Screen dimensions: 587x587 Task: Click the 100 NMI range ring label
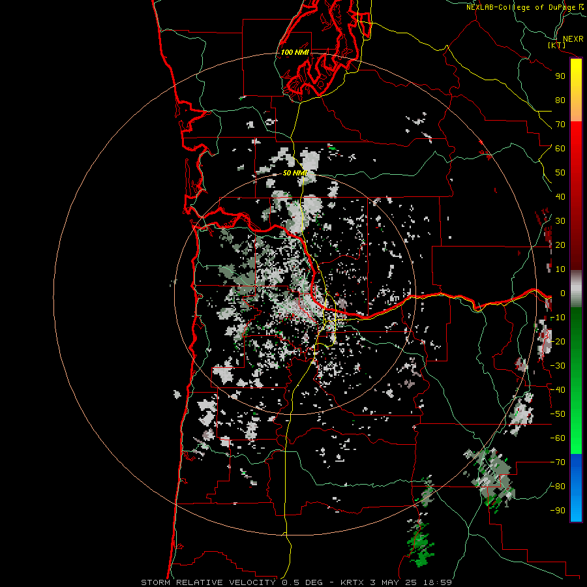[295, 52]
